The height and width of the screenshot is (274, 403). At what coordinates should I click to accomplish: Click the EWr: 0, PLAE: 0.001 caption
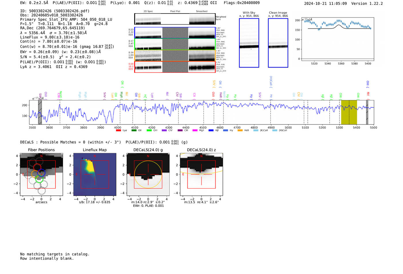click(x=148, y=206)
